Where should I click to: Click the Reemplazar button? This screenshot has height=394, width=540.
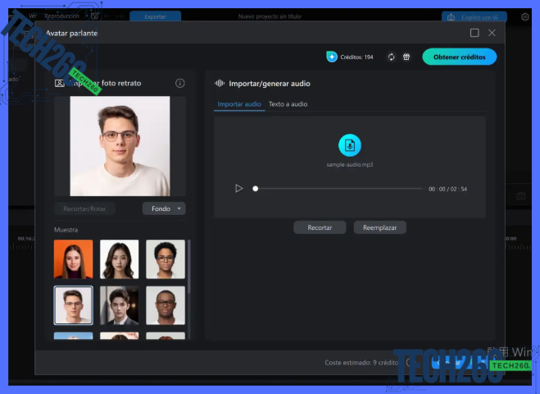379,227
